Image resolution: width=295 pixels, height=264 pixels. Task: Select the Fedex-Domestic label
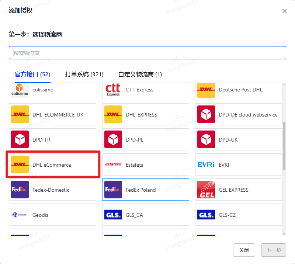(51, 190)
